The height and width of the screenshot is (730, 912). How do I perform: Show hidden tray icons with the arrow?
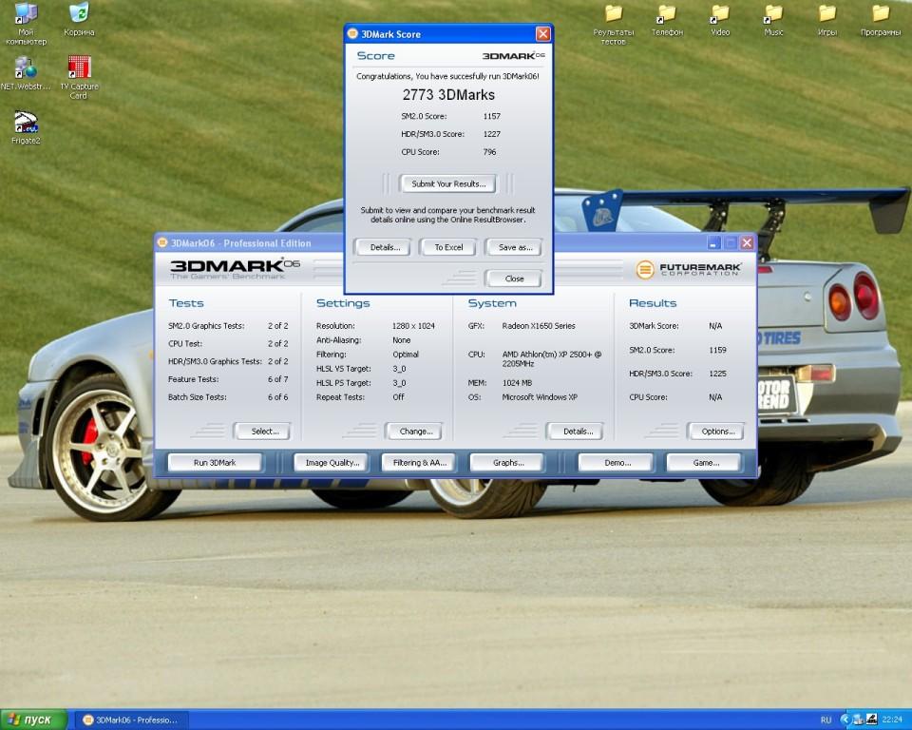845,720
